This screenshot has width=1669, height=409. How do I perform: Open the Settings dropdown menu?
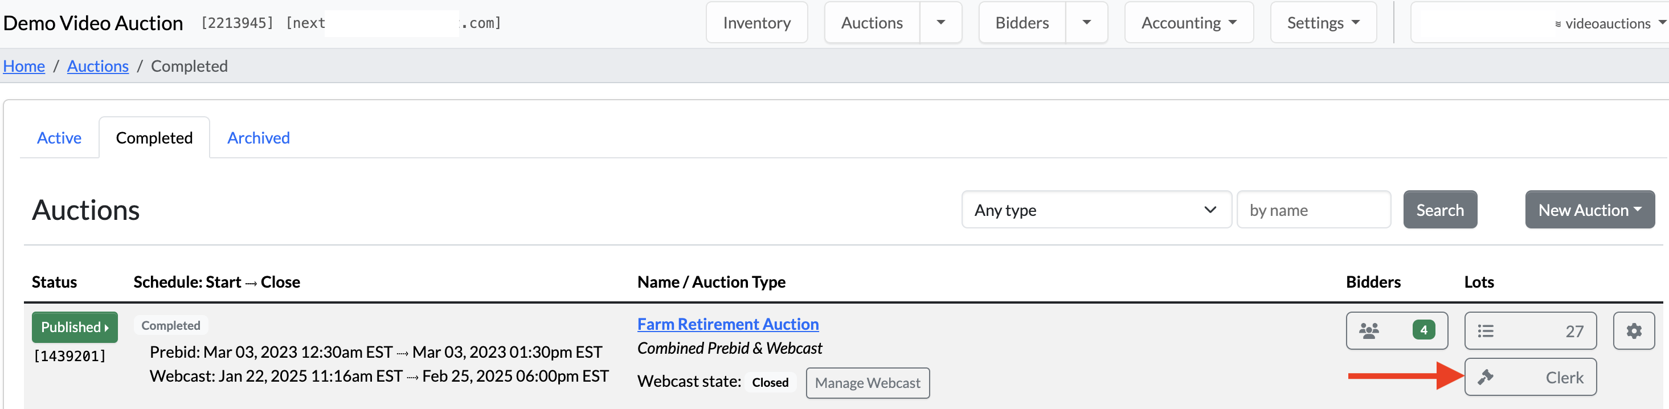coord(1322,23)
